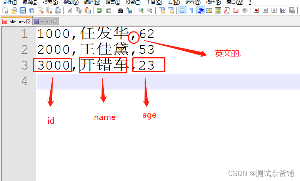300x181 pixels.
Task: Click the Close document toolbar icon
Action: [x=40, y=10]
